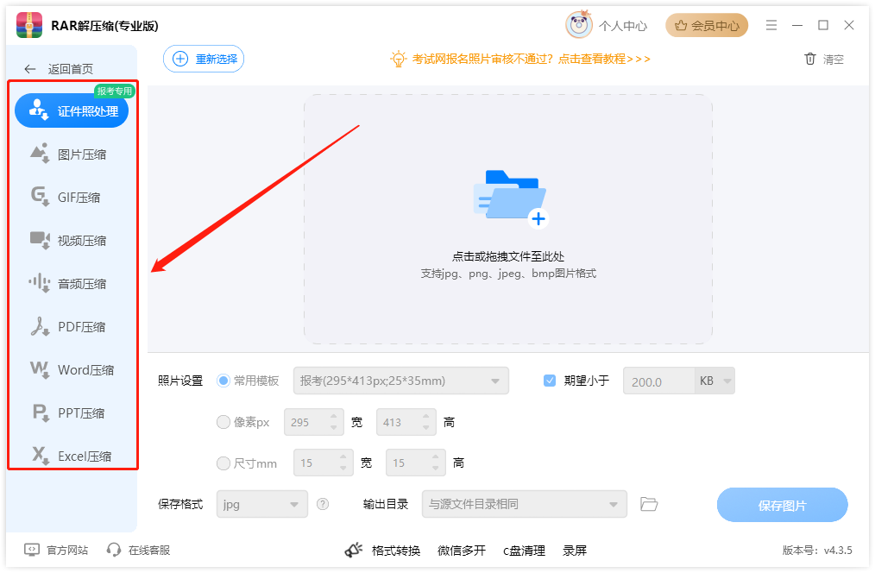Image resolution: width=875 pixels, height=573 pixels.
Task: Open the PDF压缩 tool
Action: (72, 326)
